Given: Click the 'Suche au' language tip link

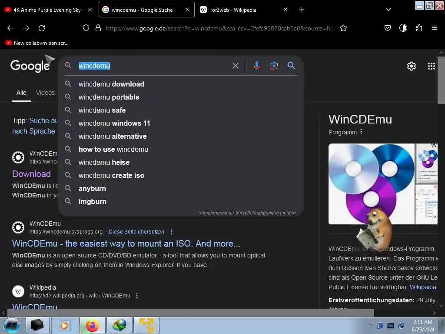Looking at the screenshot, I should (x=43, y=120).
